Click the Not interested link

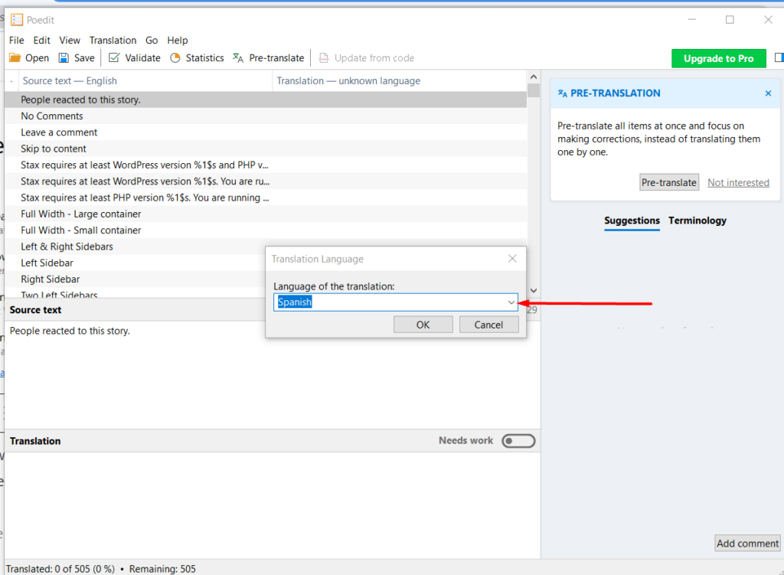(738, 182)
